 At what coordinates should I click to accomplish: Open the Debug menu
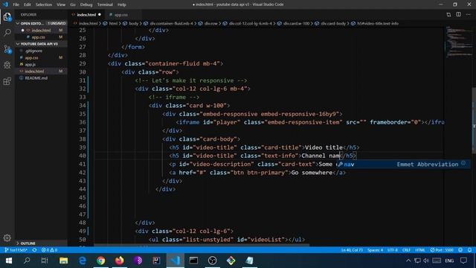(86, 4)
